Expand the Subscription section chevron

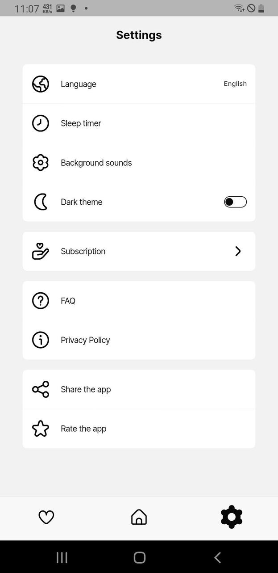click(x=238, y=251)
